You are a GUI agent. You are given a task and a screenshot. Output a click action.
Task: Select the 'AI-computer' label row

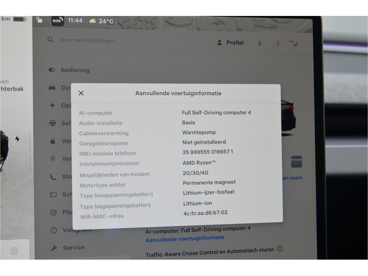pos(96,113)
